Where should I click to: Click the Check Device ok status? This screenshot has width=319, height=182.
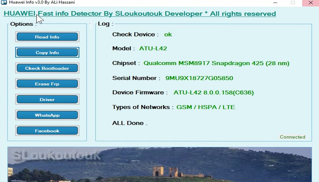168,34
